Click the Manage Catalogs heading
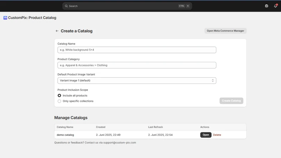The image size is (281, 158). pos(71,118)
